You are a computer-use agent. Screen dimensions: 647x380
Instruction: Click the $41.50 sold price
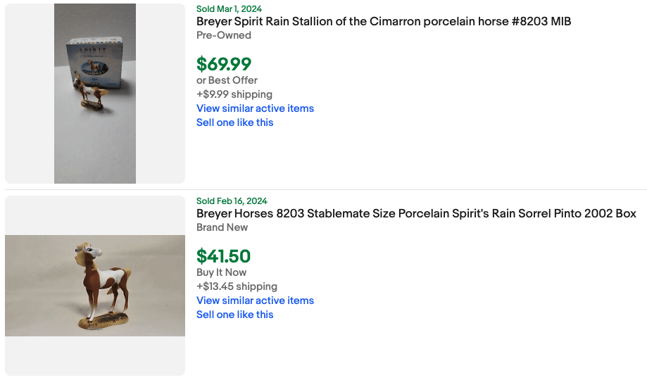(223, 256)
